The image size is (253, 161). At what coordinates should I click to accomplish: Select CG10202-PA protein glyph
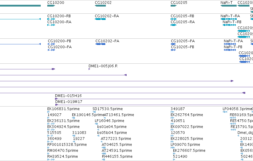[100, 44]
